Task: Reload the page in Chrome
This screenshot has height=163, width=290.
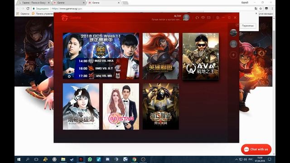Action: [28, 9]
